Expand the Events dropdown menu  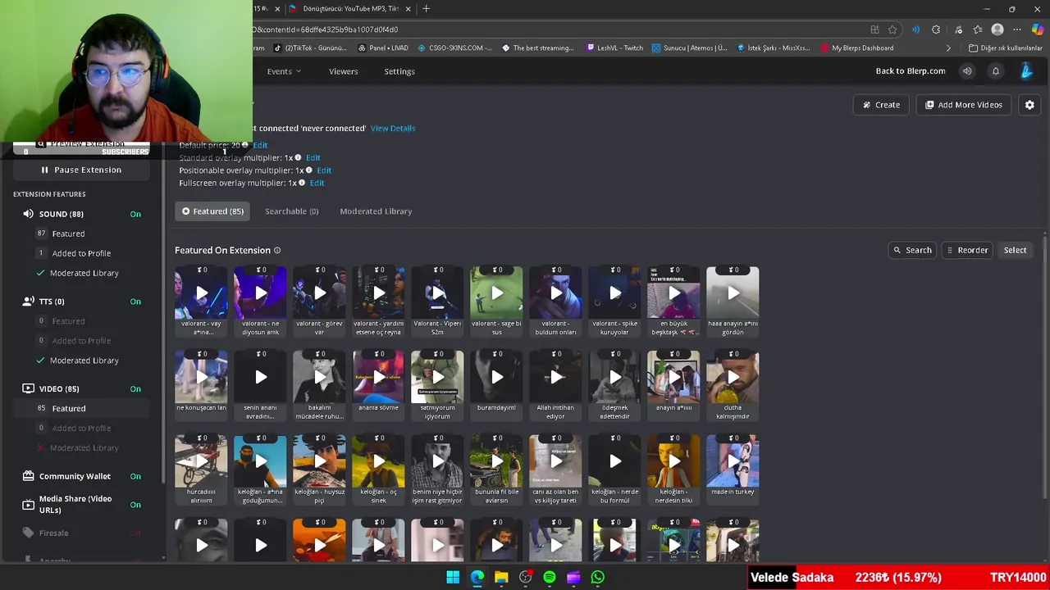(x=284, y=71)
